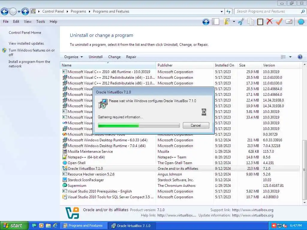This screenshot has width=307, height=230.
Task: Click the Up one level button beside address bar
Action: (25, 12)
